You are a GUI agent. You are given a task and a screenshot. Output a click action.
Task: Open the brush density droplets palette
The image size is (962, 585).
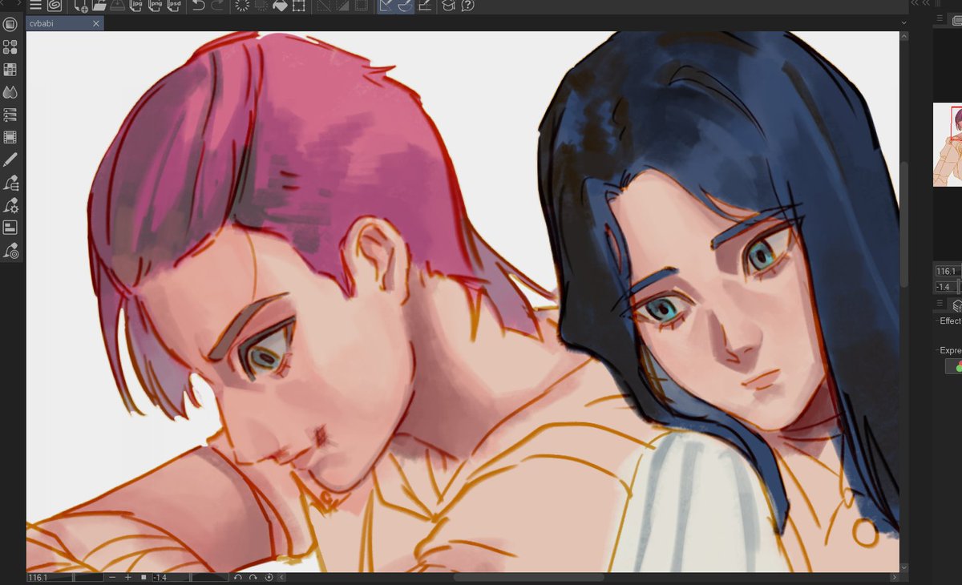[x=10, y=92]
